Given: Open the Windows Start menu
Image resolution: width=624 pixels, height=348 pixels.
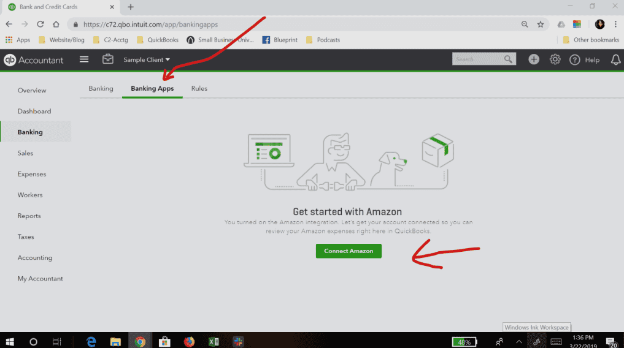Looking at the screenshot, I should point(10,342).
